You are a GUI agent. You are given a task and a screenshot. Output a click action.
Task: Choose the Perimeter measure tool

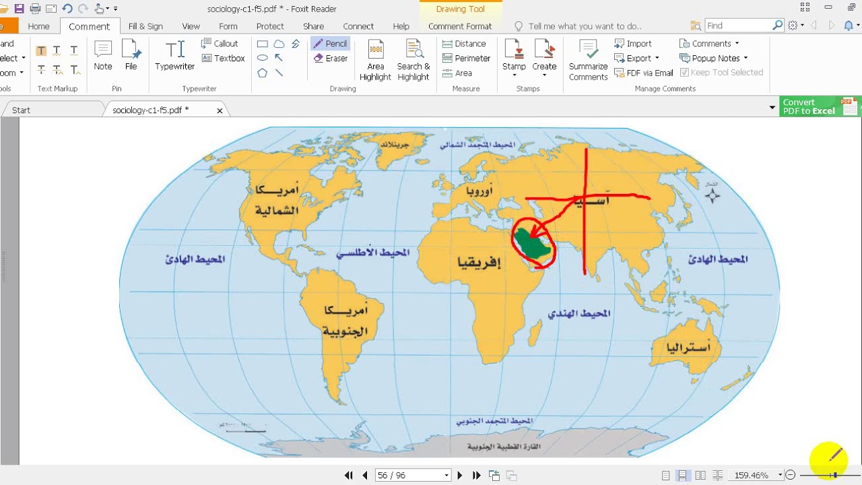[x=466, y=59]
